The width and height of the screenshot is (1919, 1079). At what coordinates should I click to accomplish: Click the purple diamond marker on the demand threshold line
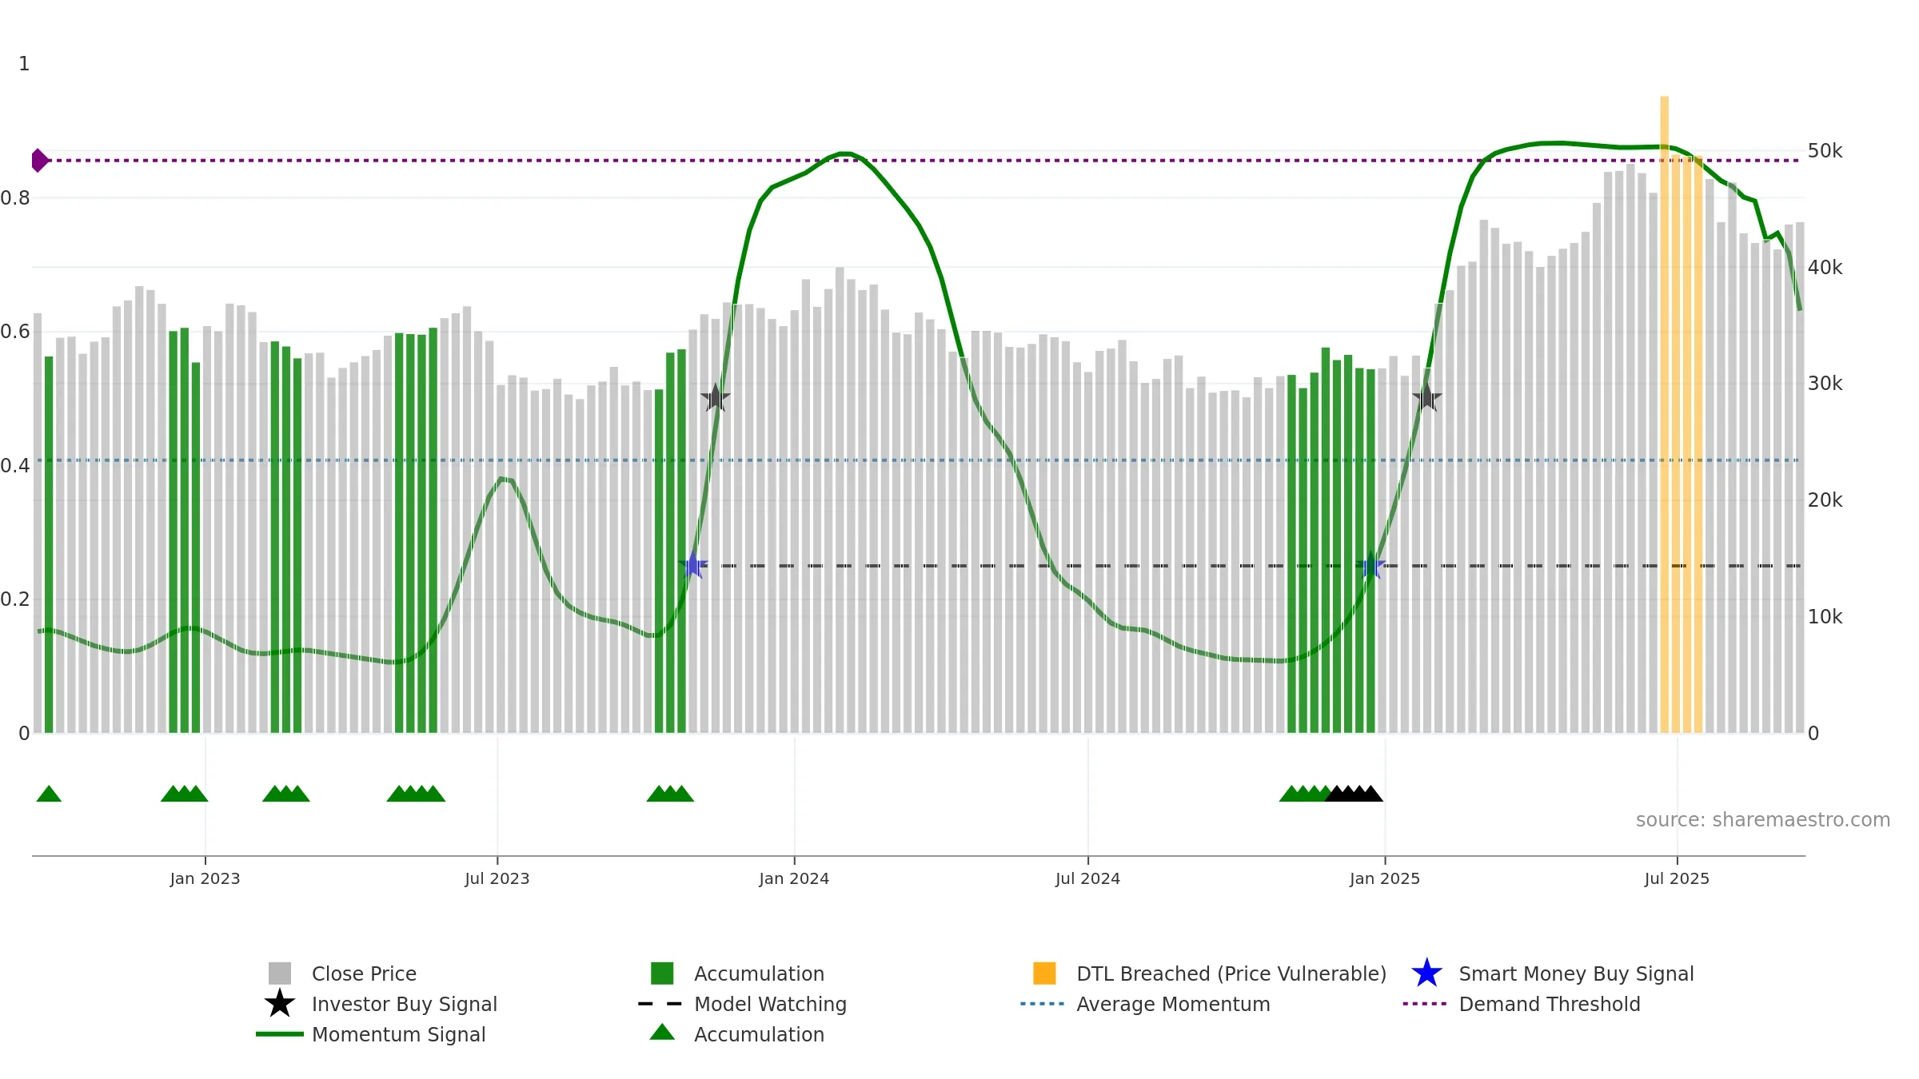point(40,160)
